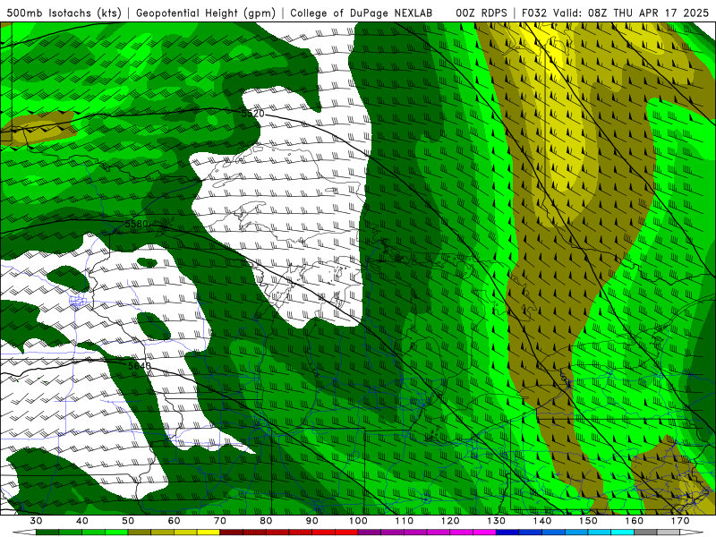Click the 100 value on the color scale
This screenshot has height=537, width=716.
(x=358, y=521)
